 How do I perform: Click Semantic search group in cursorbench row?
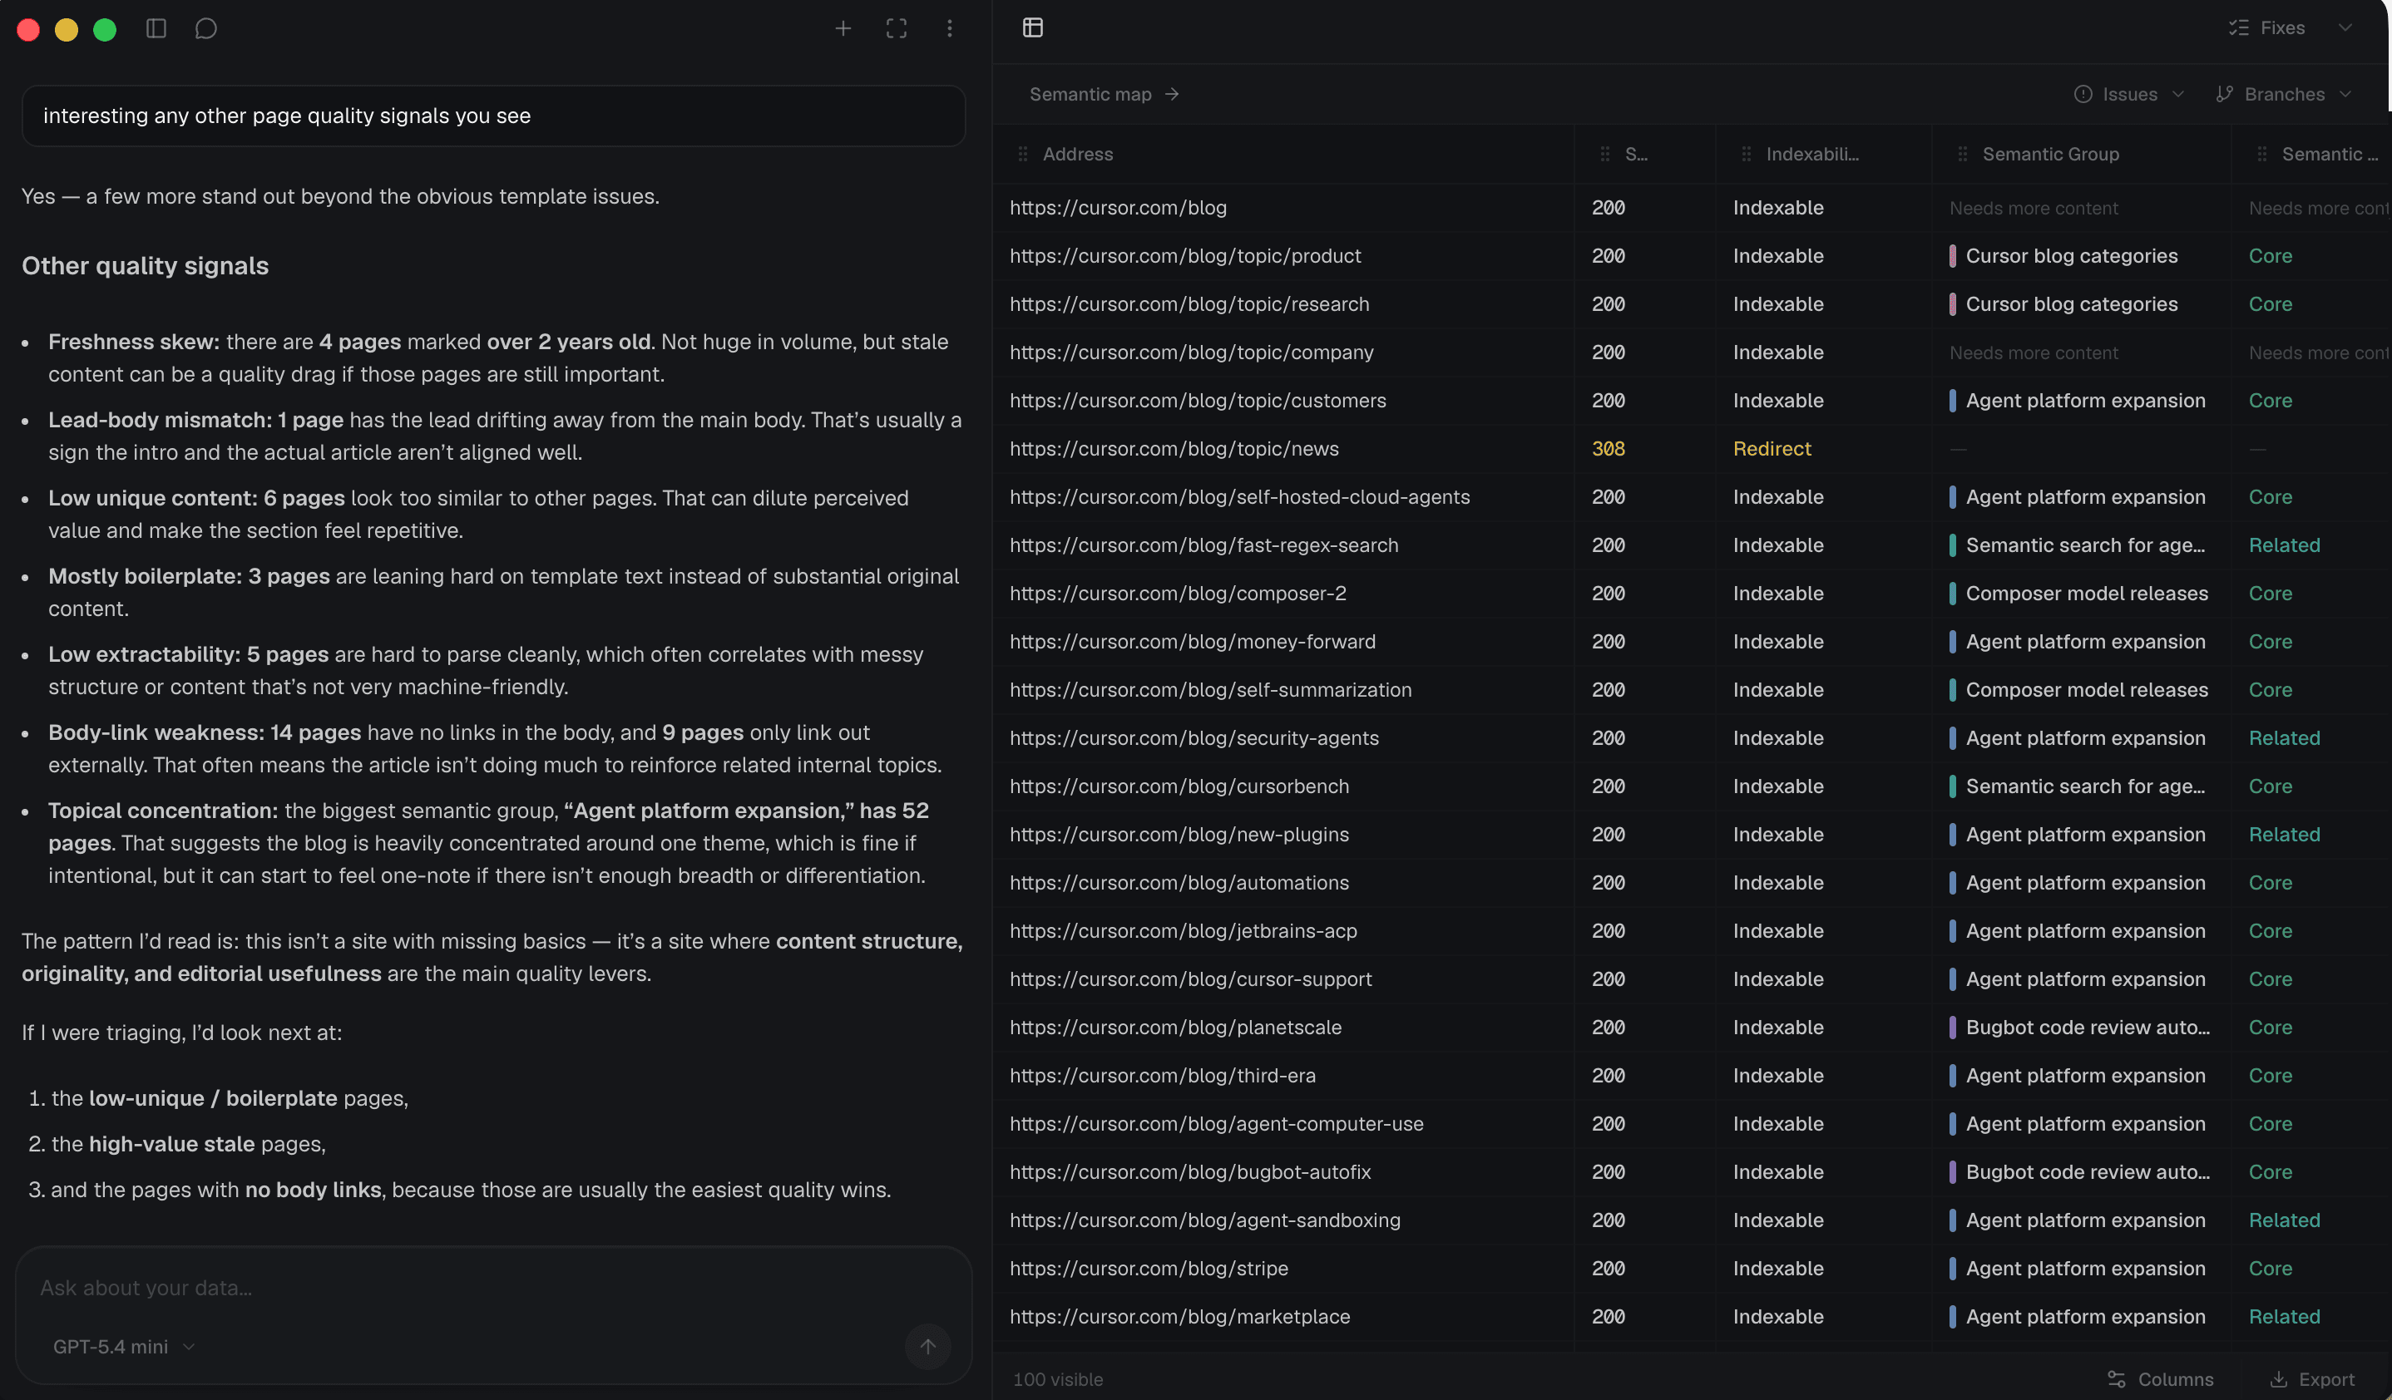click(x=2084, y=786)
